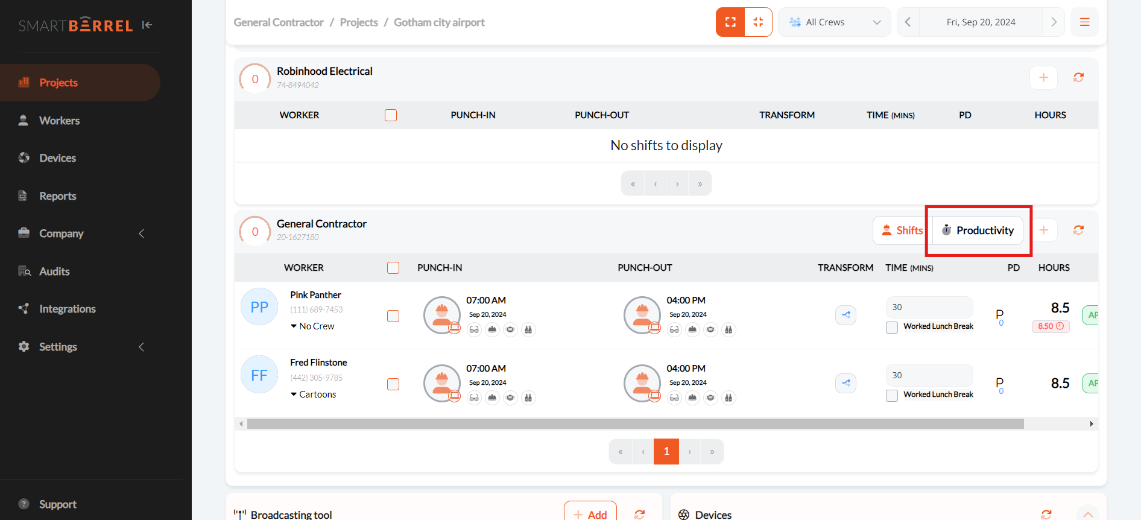Refresh the General Contractor section

coord(1078,230)
